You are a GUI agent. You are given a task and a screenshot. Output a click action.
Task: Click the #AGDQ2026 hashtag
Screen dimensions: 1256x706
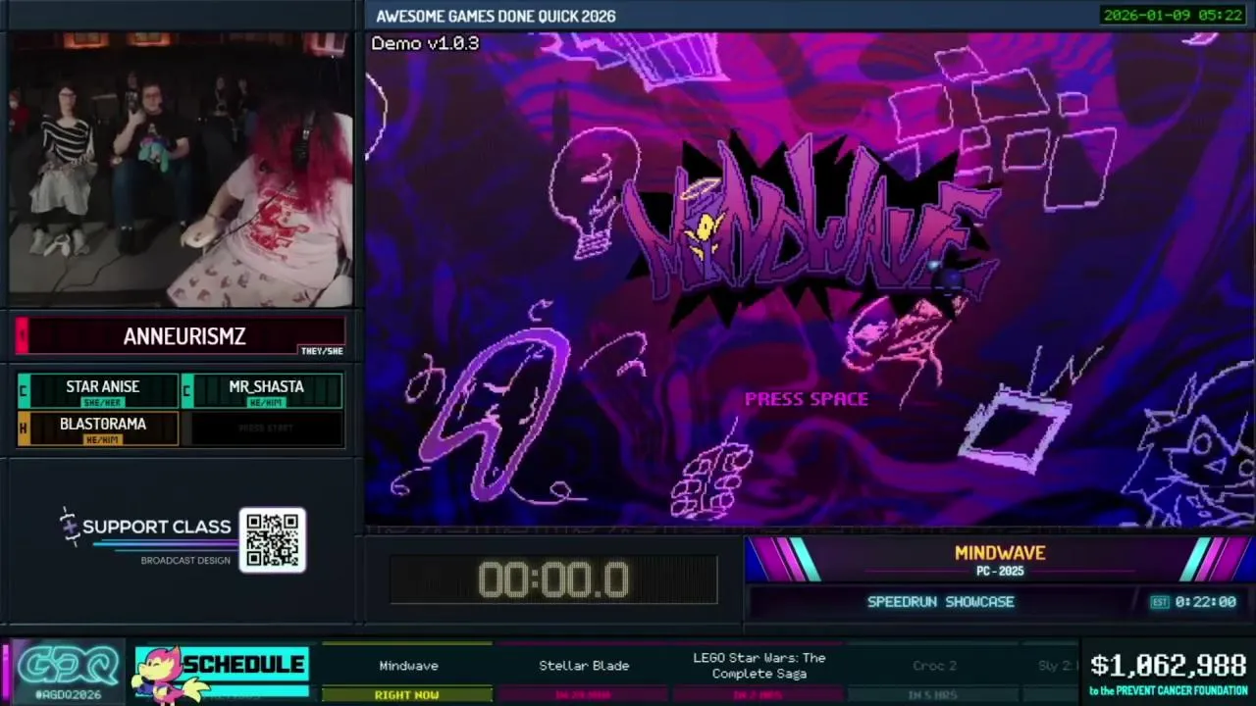[68, 694]
